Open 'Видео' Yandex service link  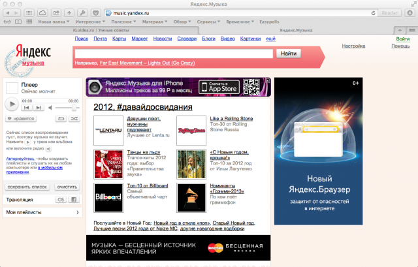coord(228,39)
